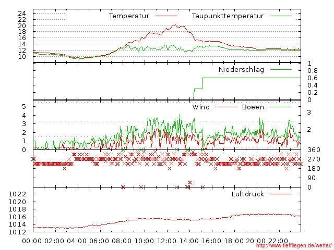The width and height of the screenshot is (334, 250).
Task: Click the 12:00 time axis label
Action: point(167,241)
